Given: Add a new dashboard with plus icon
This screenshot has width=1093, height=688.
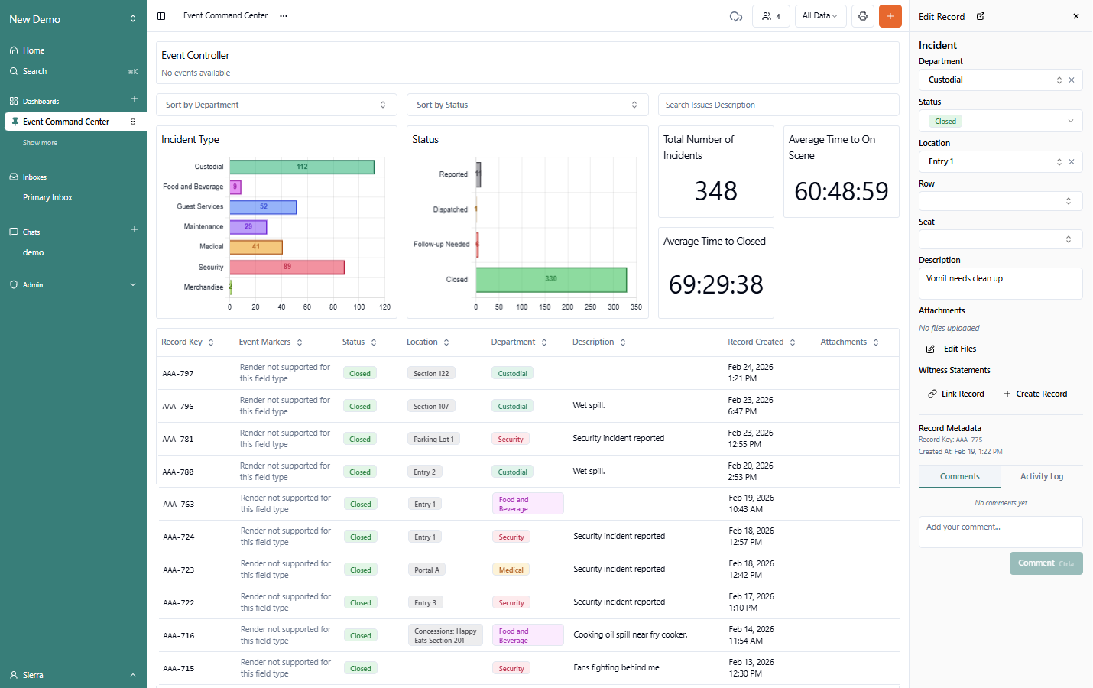Looking at the screenshot, I should pyautogui.click(x=135, y=99).
